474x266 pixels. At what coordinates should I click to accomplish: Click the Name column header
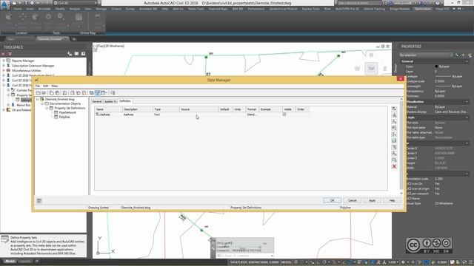click(x=109, y=109)
